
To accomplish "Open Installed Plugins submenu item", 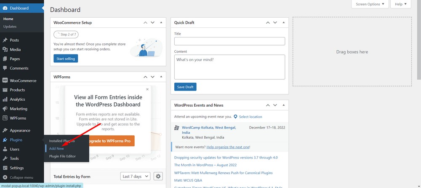I will click(62, 141).
